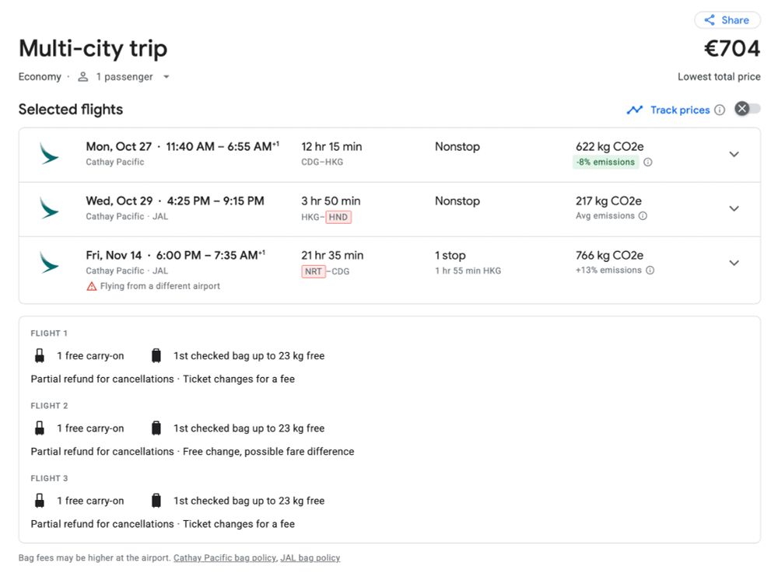This screenshot has width=778, height=580.
Task: Expand the Fri, Nov 14 flight details
Action: tap(734, 263)
